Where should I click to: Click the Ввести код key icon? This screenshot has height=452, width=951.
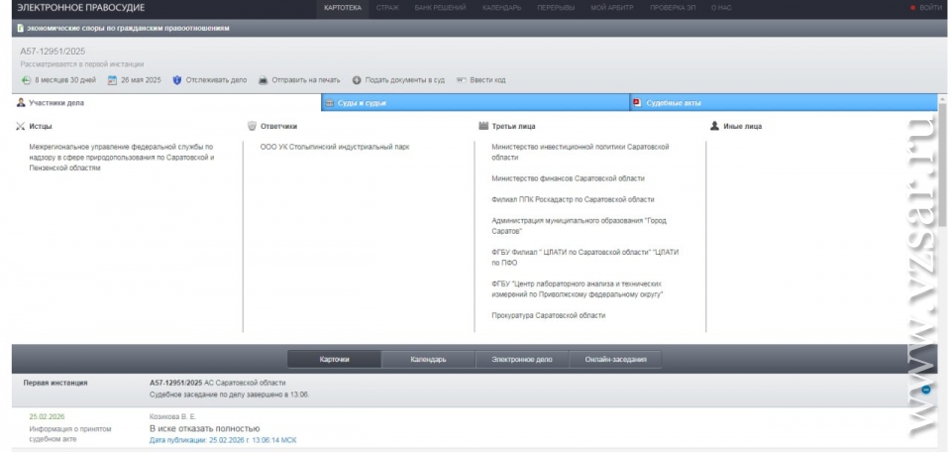click(461, 80)
